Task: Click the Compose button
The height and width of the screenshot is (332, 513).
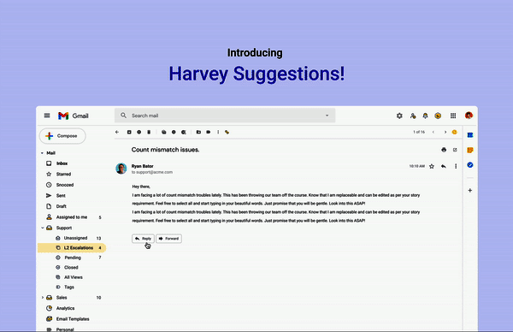Action: 62,136
